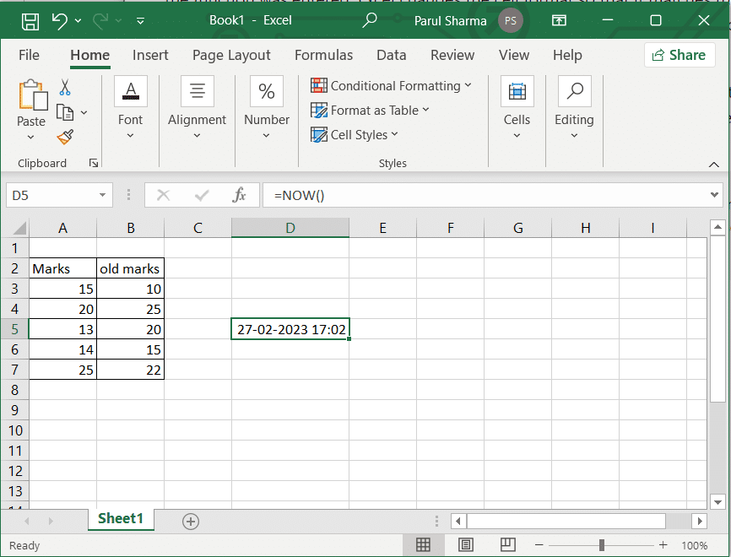This screenshot has height=557, width=731.
Task: Click the Save icon in title bar
Action: [30, 21]
